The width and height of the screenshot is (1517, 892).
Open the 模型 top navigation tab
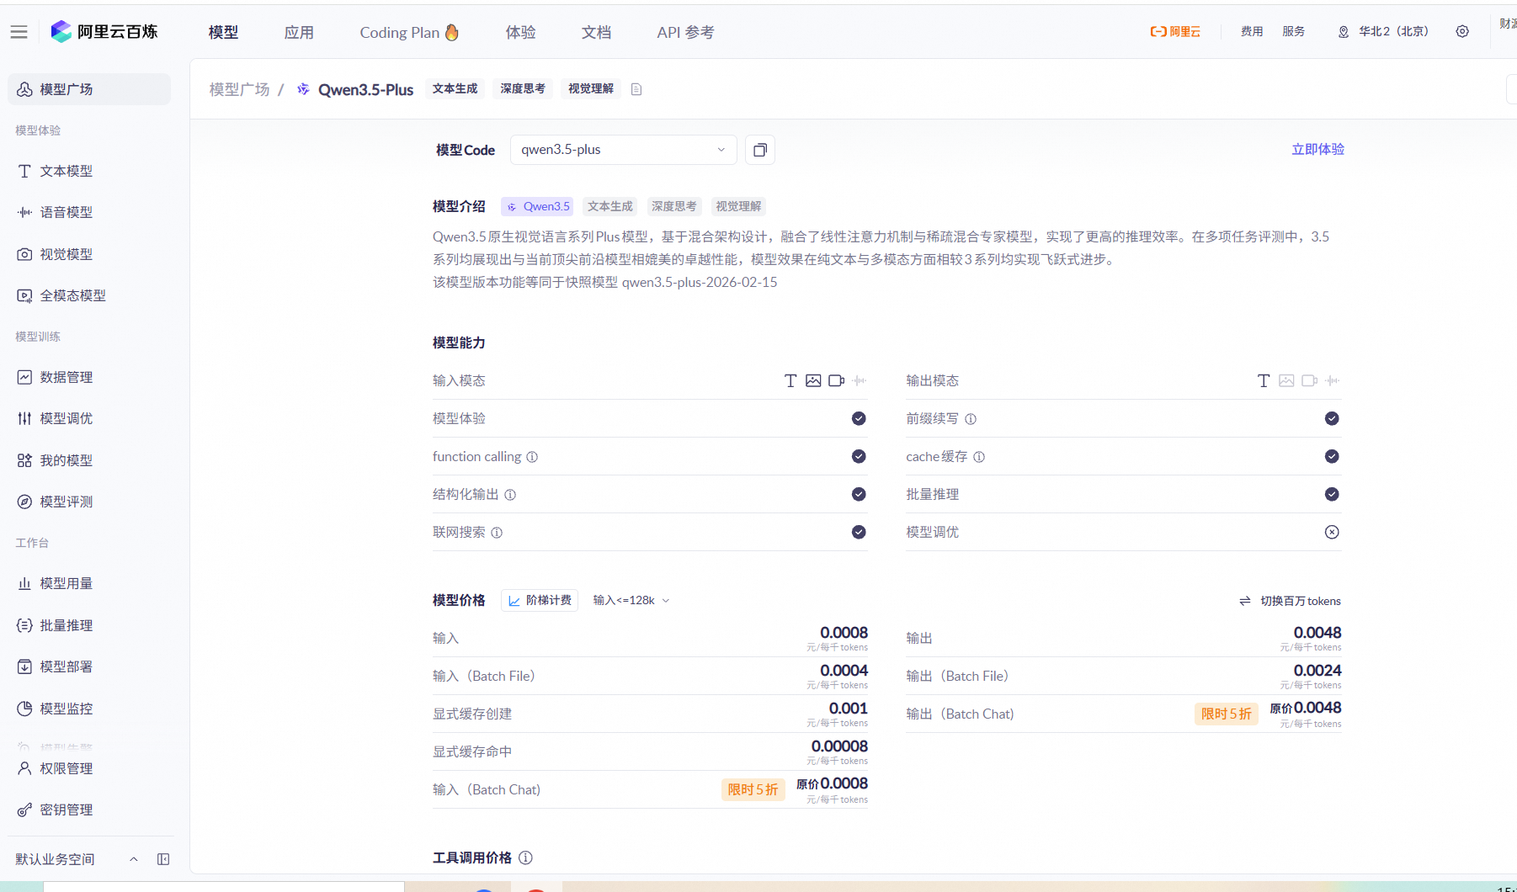[223, 32]
